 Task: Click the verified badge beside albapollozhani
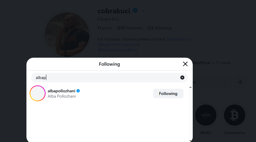coord(78,91)
